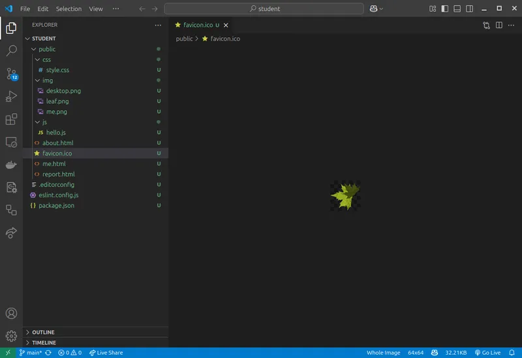Screen dimensions: 522x358
Task: Expand the OUTLINE section
Action: [95, 333]
